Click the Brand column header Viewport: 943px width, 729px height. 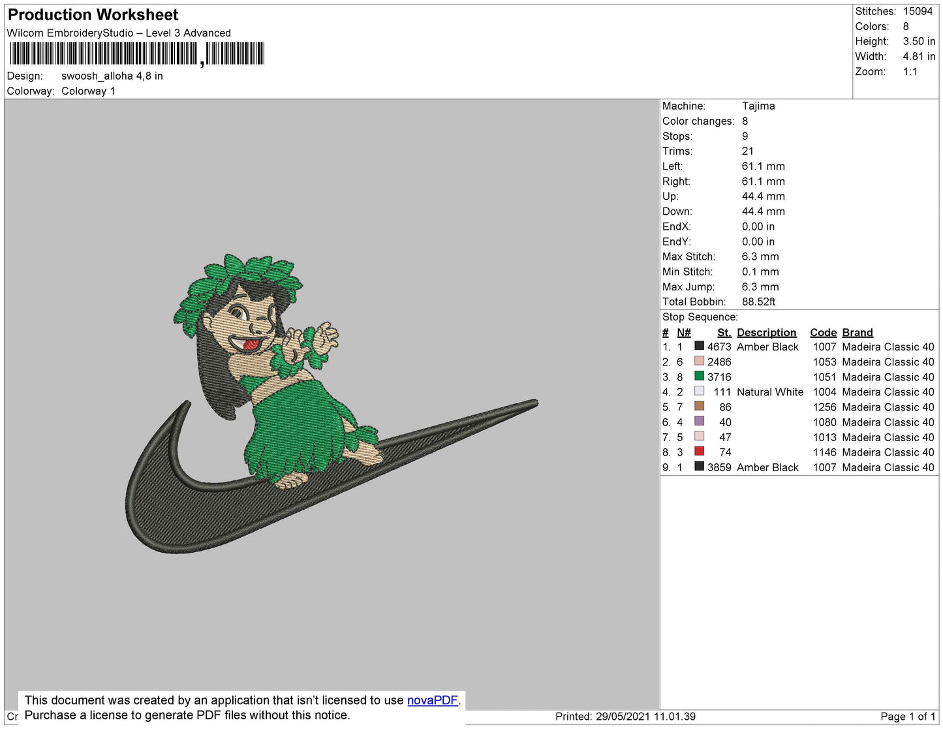click(x=857, y=332)
